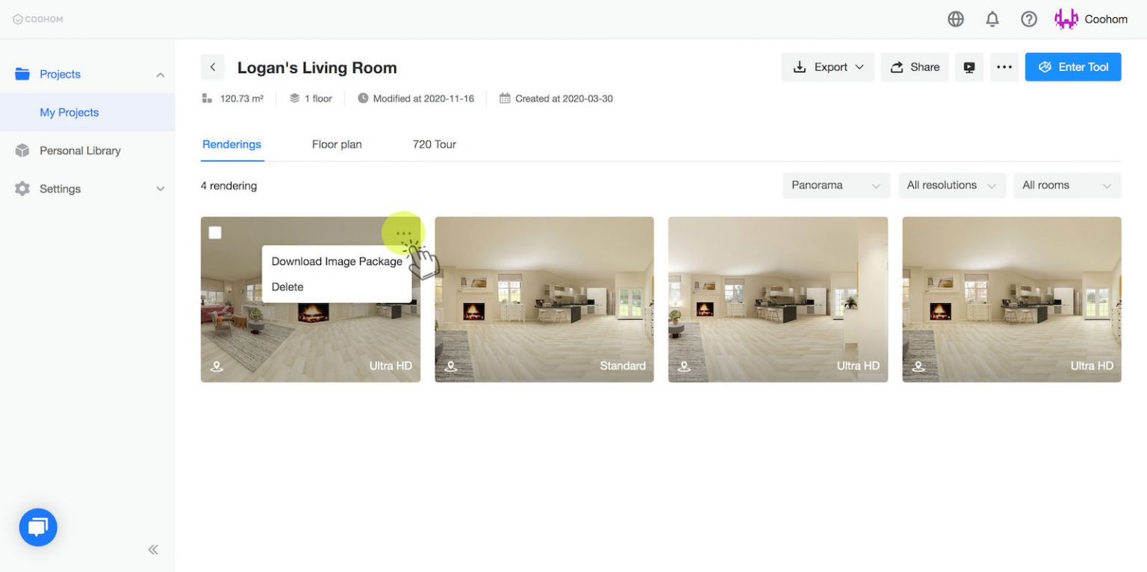Open the help question mark icon
This screenshot has height=572, width=1147.
[1028, 19]
